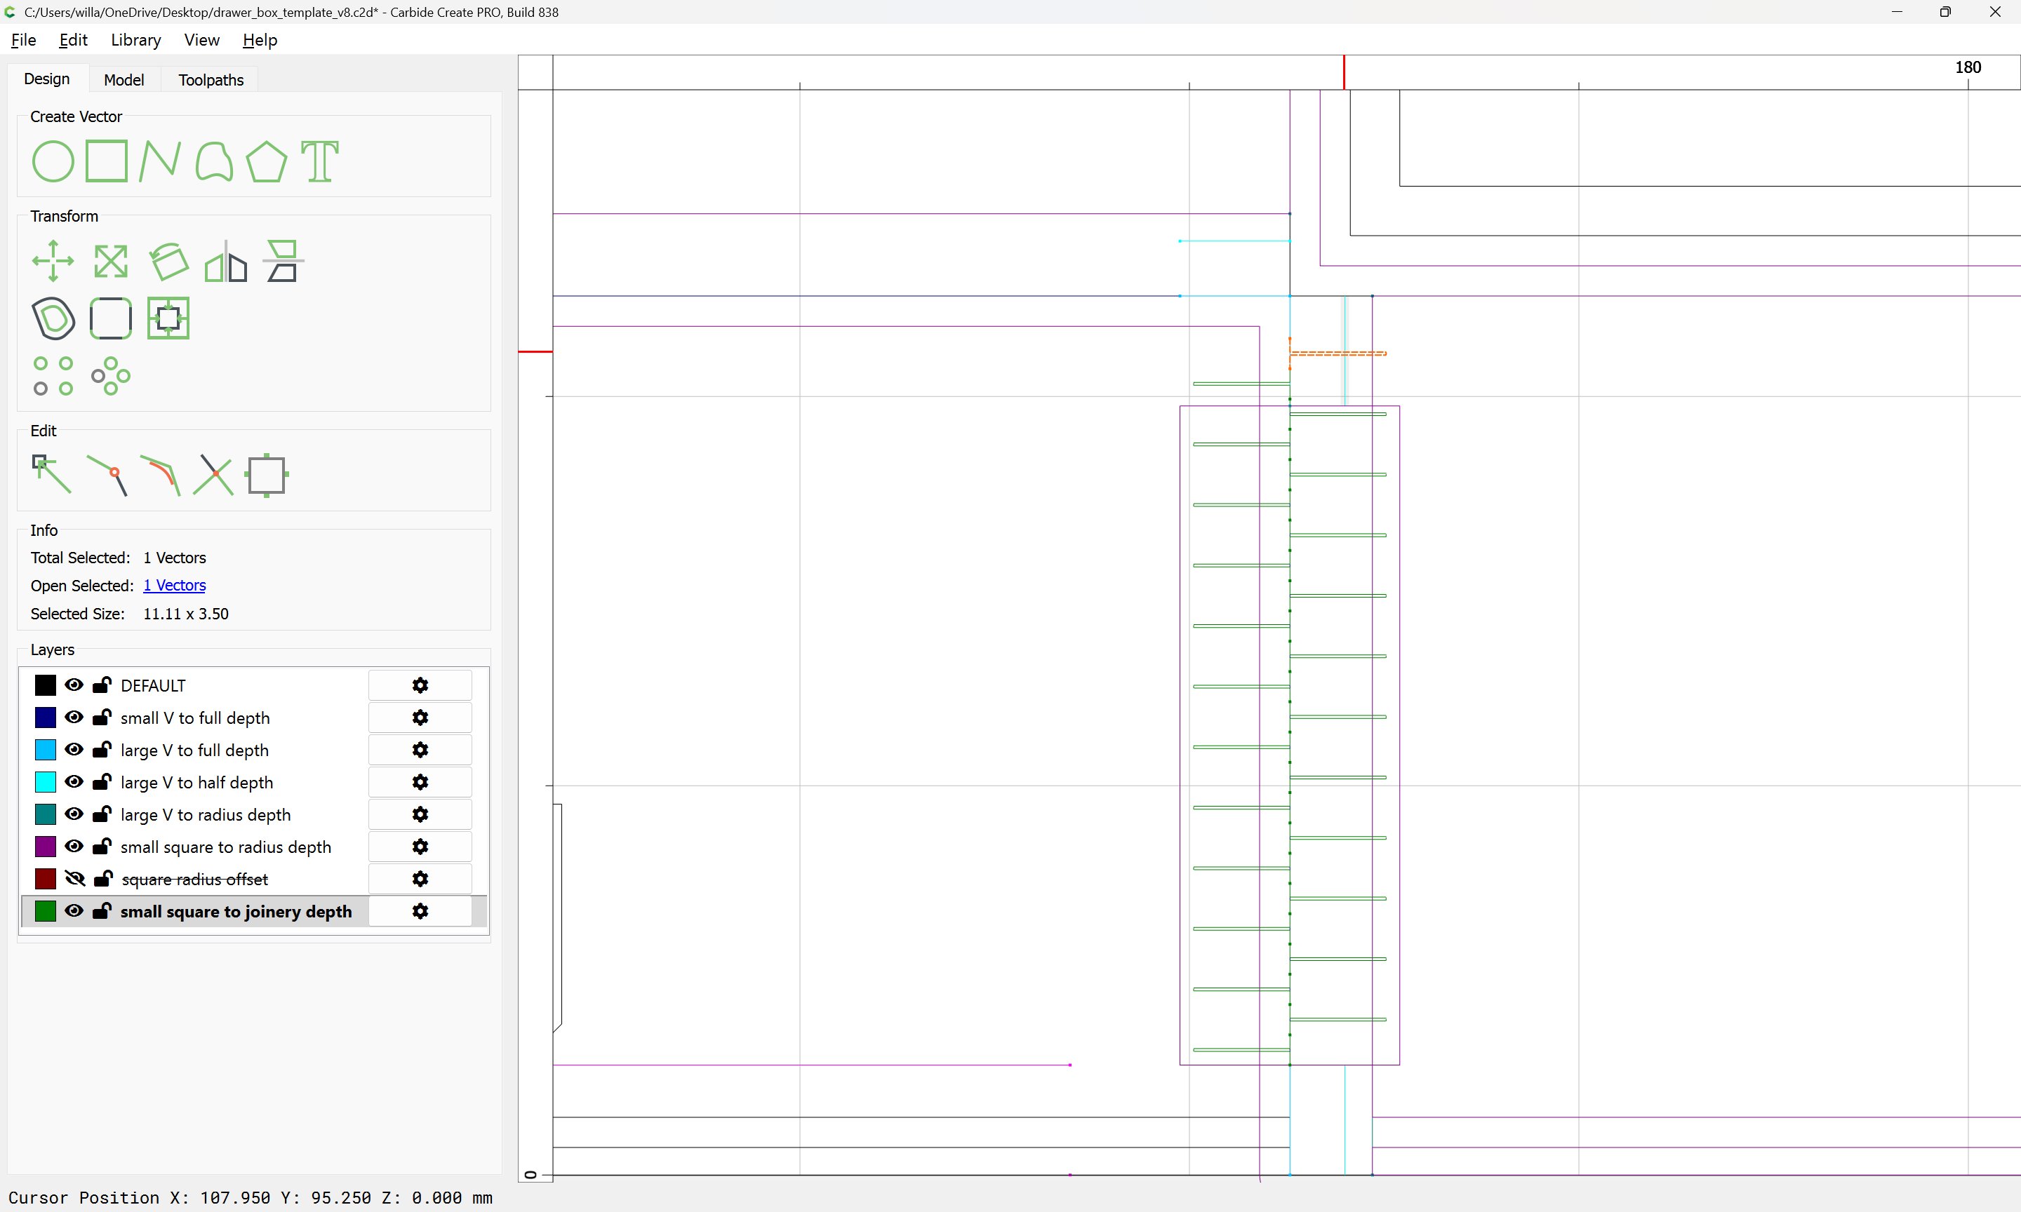Select the large V to full depth layer row
2021x1212 pixels.
pyautogui.click(x=194, y=750)
